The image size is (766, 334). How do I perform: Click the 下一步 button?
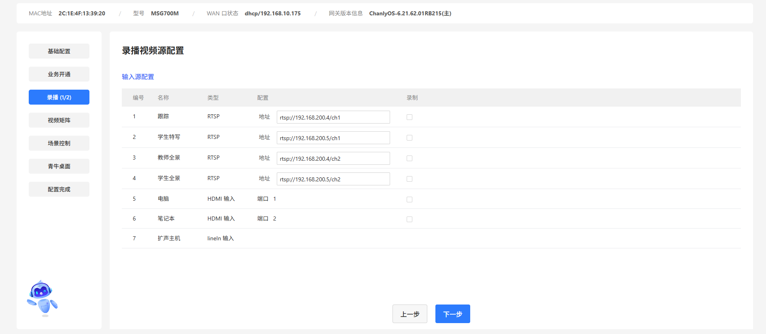point(452,314)
